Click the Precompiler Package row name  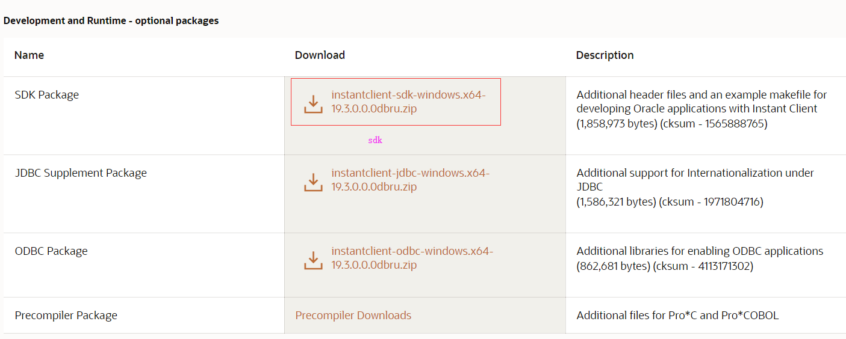tap(66, 316)
